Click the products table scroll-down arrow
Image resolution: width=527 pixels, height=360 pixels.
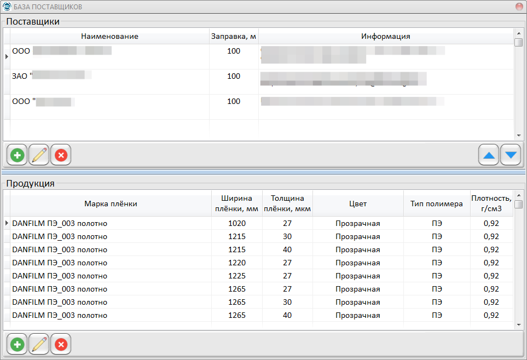(519, 324)
